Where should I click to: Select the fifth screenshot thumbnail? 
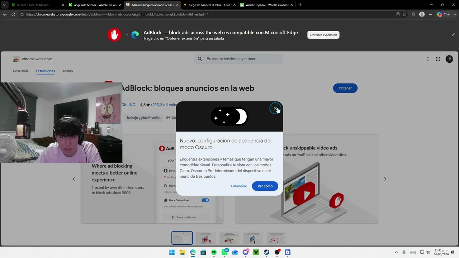tap(277, 238)
